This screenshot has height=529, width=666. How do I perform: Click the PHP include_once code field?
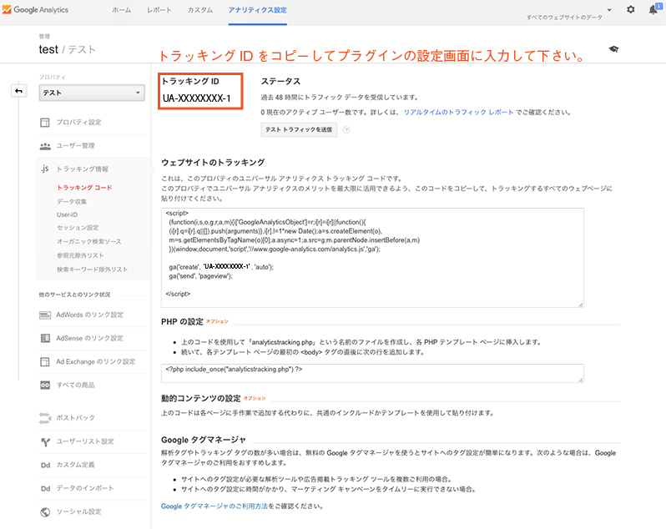pyautogui.click(x=372, y=373)
